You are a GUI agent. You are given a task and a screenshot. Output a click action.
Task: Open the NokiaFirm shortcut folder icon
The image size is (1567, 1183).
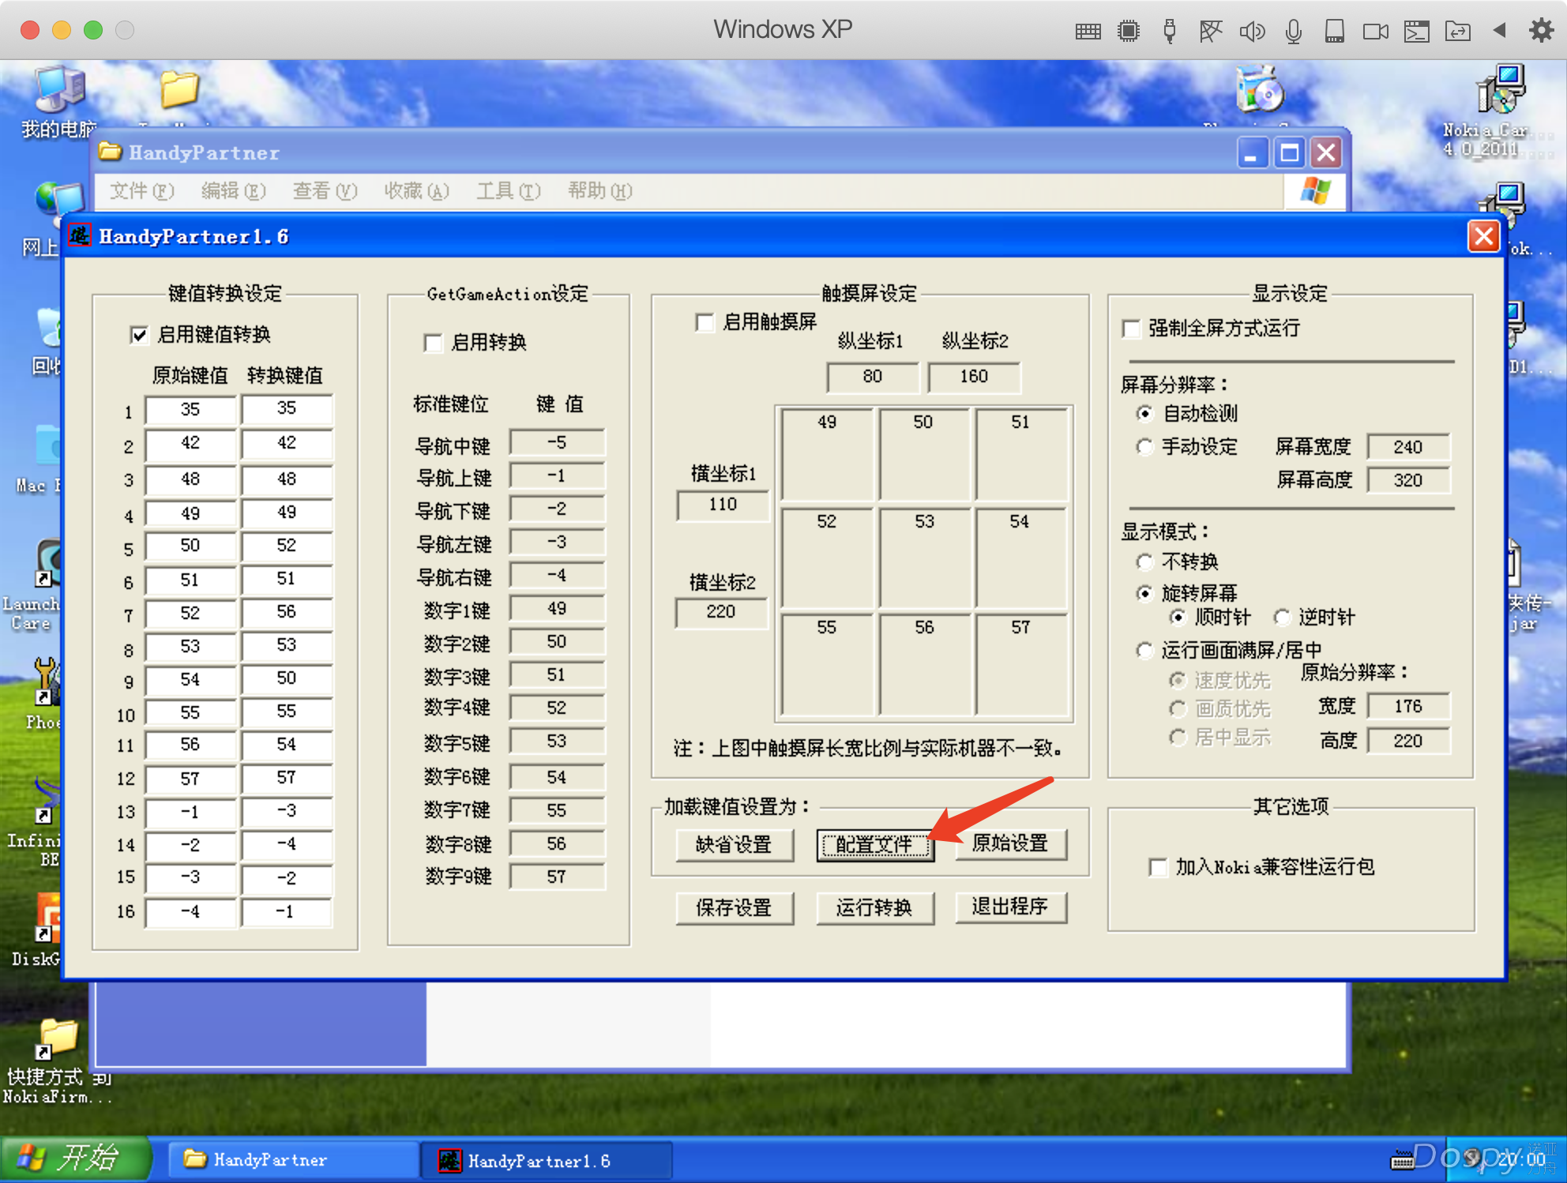tap(58, 1038)
